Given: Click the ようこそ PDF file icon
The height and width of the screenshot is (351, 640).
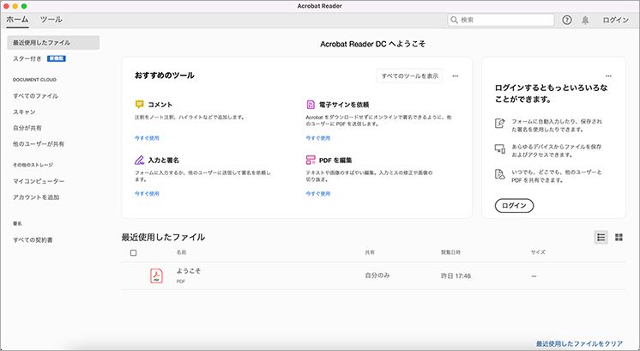Looking at the screenshot, I should [156, 275].
